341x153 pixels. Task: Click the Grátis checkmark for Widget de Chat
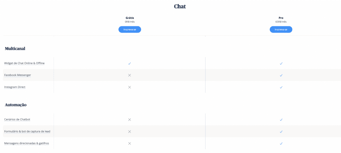click(130, 63)
